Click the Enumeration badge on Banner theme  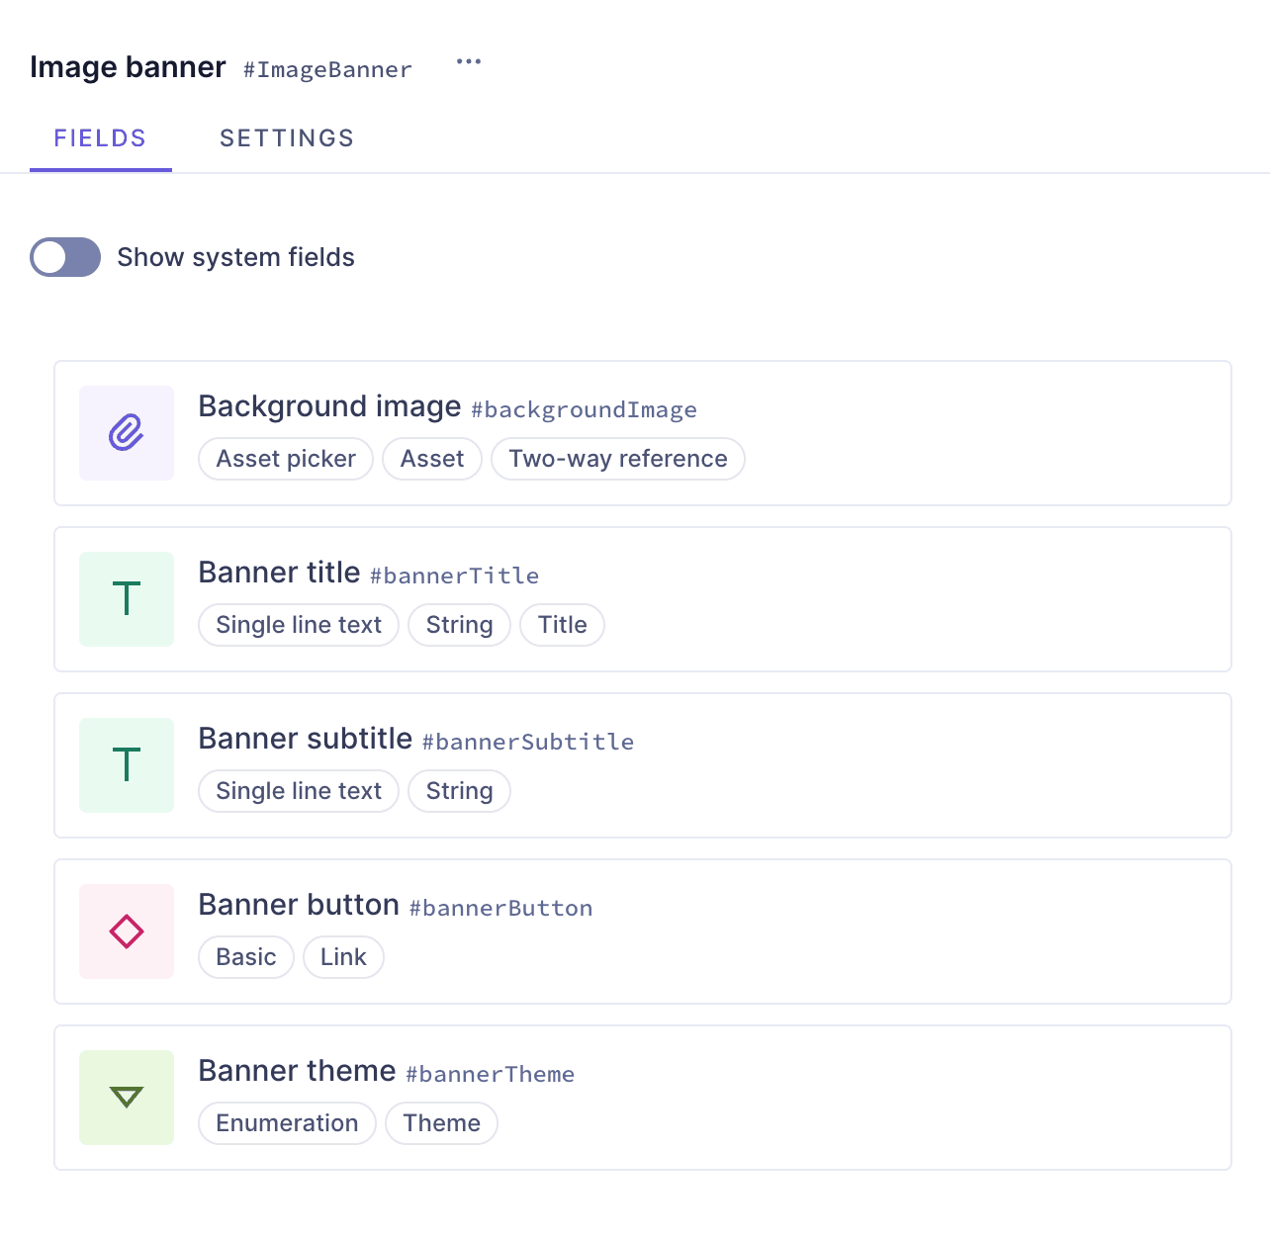(287, 1123)
